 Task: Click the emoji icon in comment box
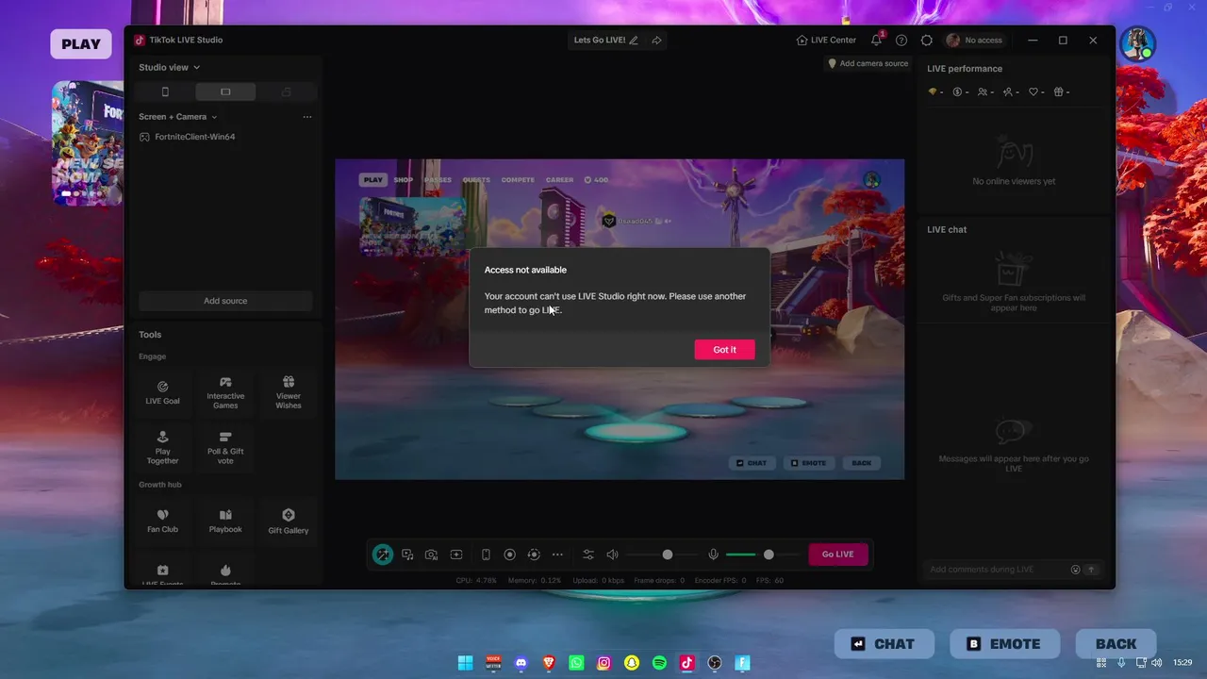click(x=1075, y=570)
